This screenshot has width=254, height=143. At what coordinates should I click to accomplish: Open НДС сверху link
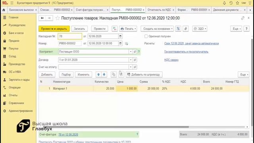point(171,60)
